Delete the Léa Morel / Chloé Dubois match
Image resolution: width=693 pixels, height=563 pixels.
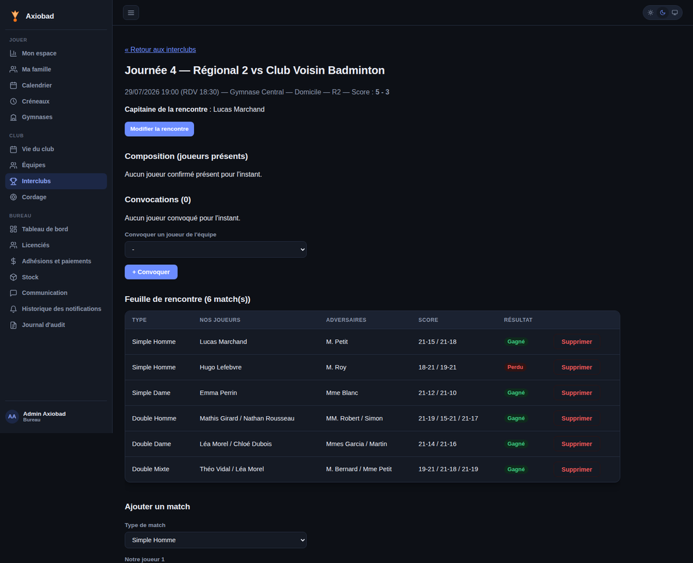click(576, 444)
